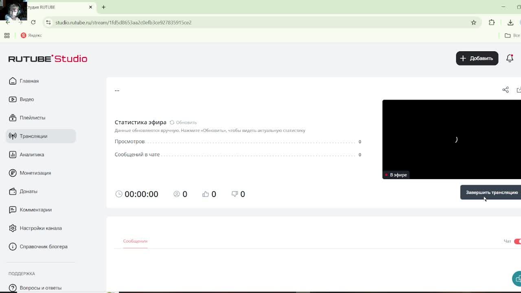521x293 pixels.
Task: Click the broadcast icon beside Трансляции
Action: pos(13,136)
